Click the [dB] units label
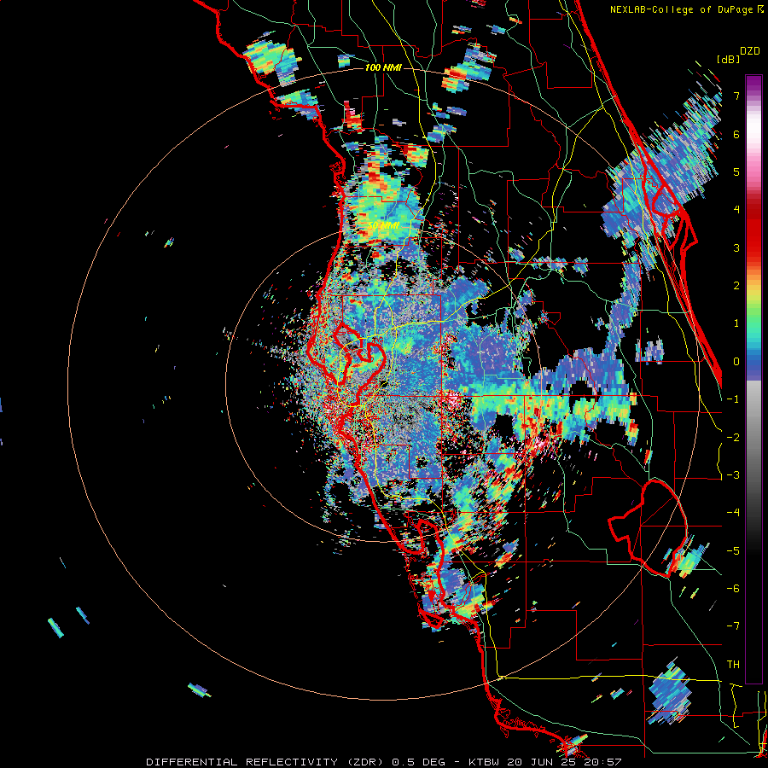 coord(728,59)
